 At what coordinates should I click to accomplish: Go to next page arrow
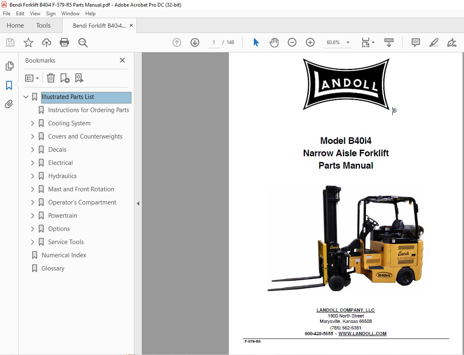click(195, 42)
